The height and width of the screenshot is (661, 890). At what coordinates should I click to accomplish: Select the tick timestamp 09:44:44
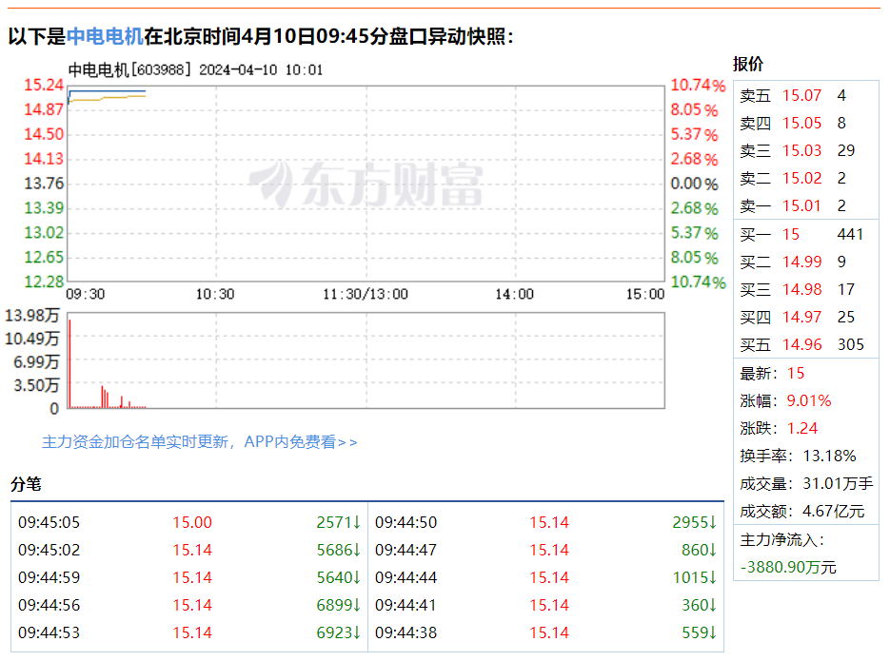[405, 577]
